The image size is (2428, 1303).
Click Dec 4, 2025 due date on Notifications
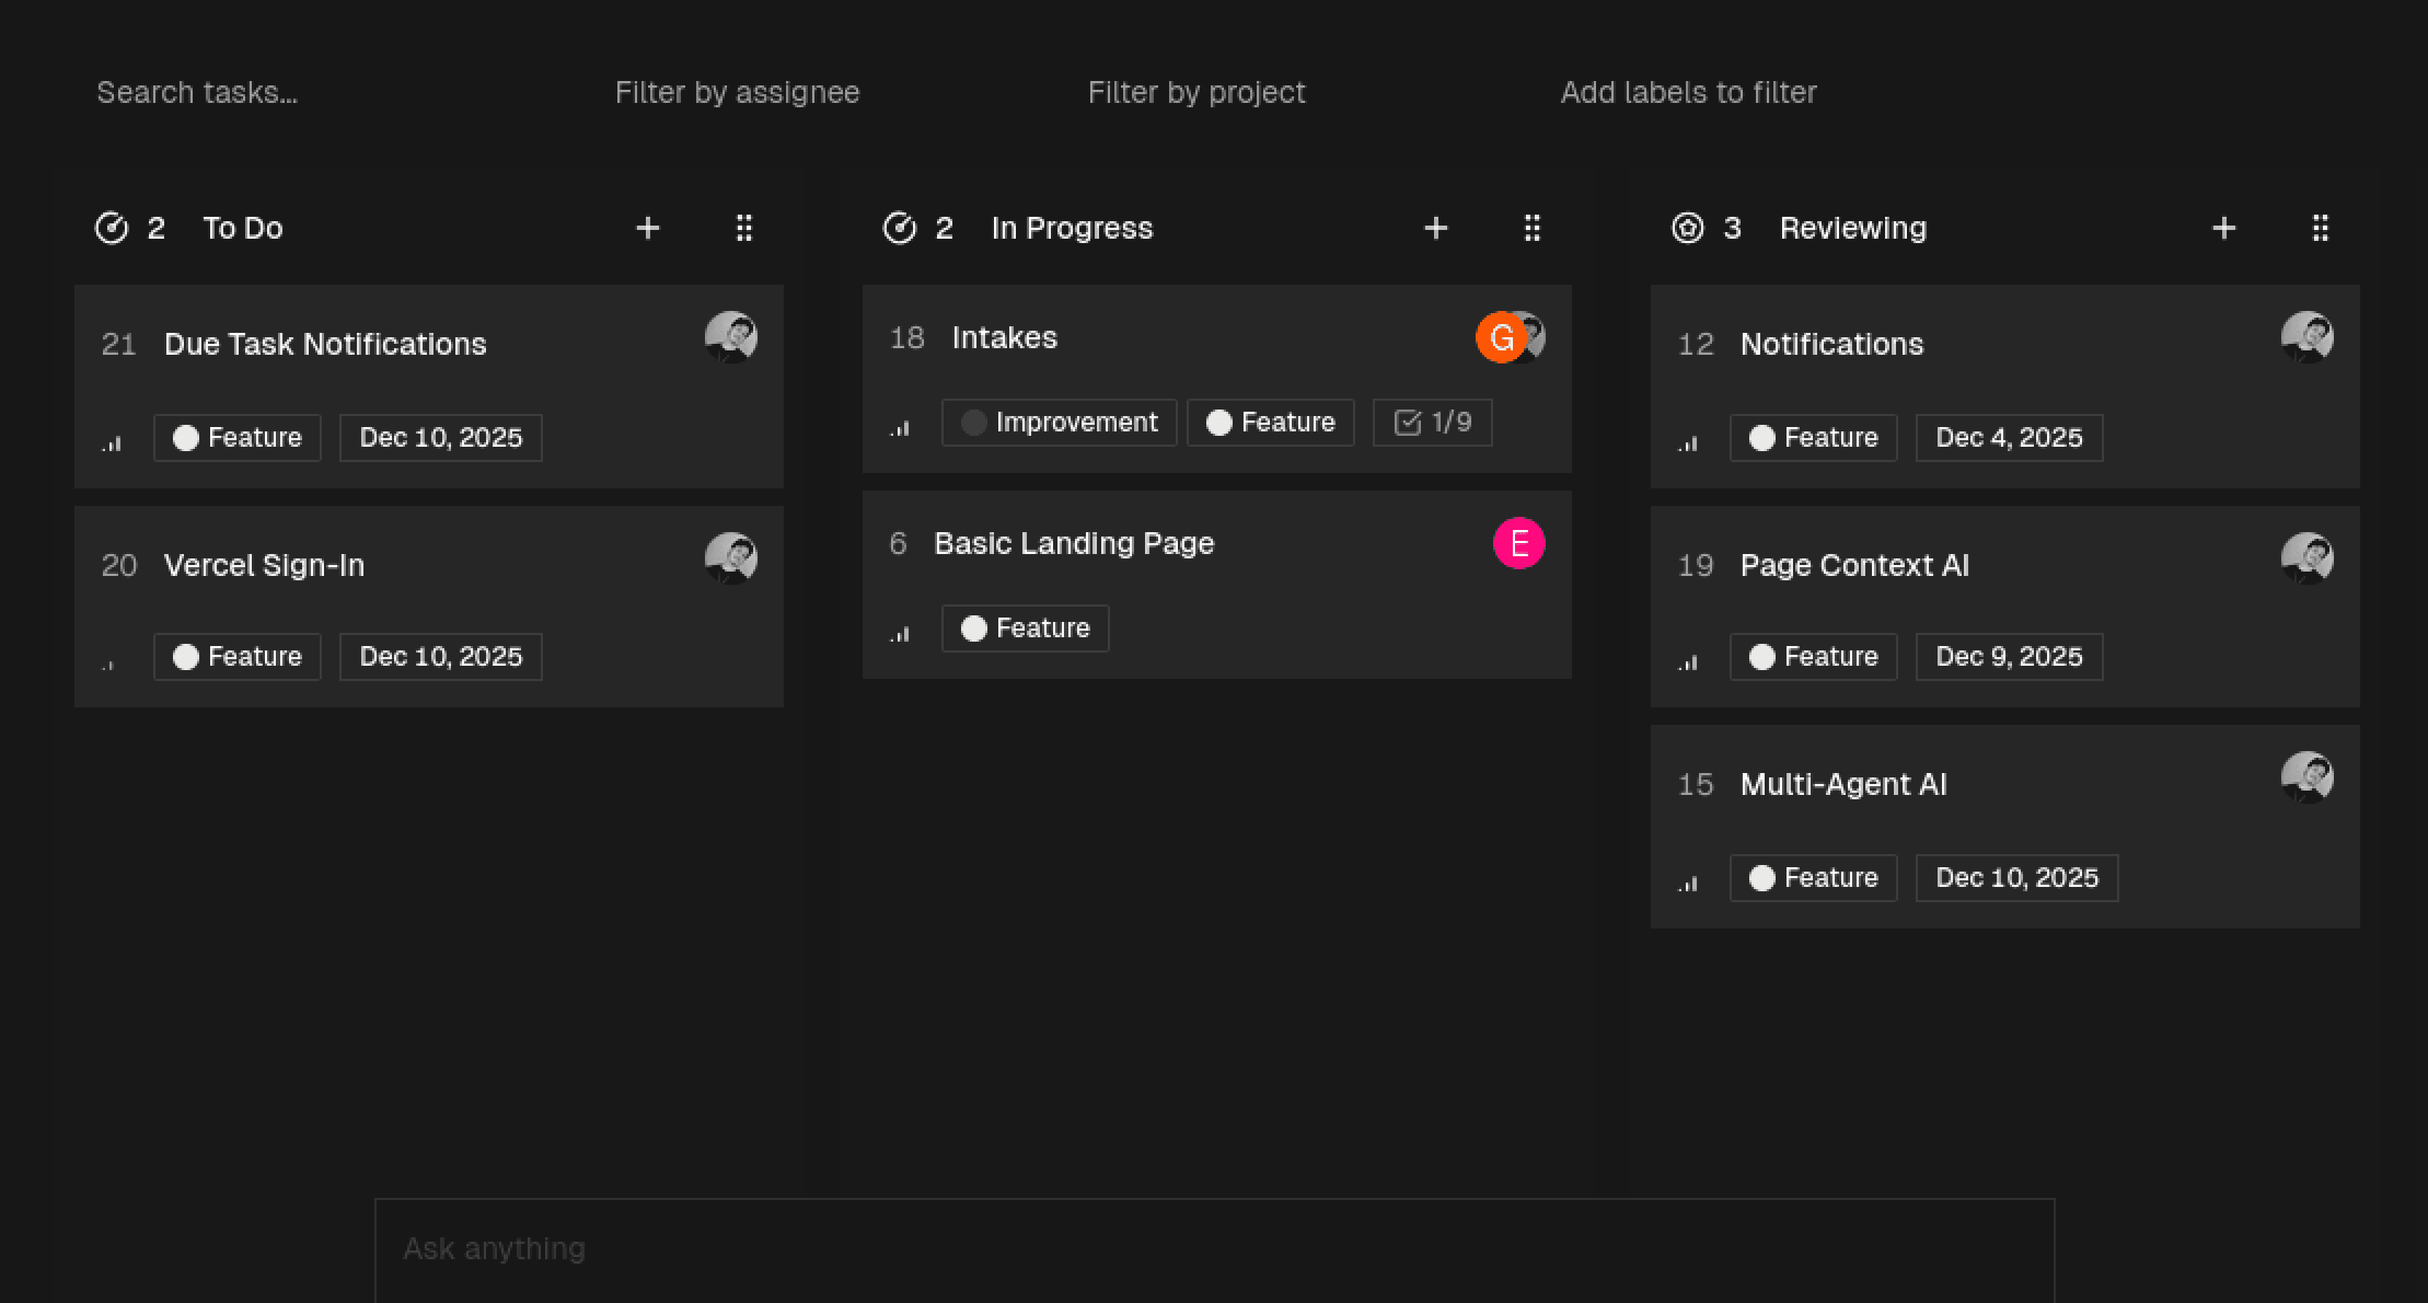pos(2008,437)
